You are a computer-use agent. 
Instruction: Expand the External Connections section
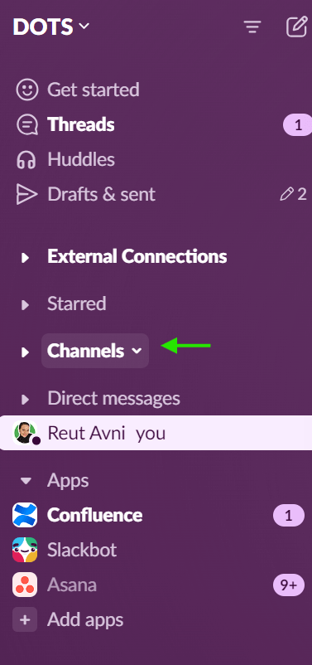(26, 257)
